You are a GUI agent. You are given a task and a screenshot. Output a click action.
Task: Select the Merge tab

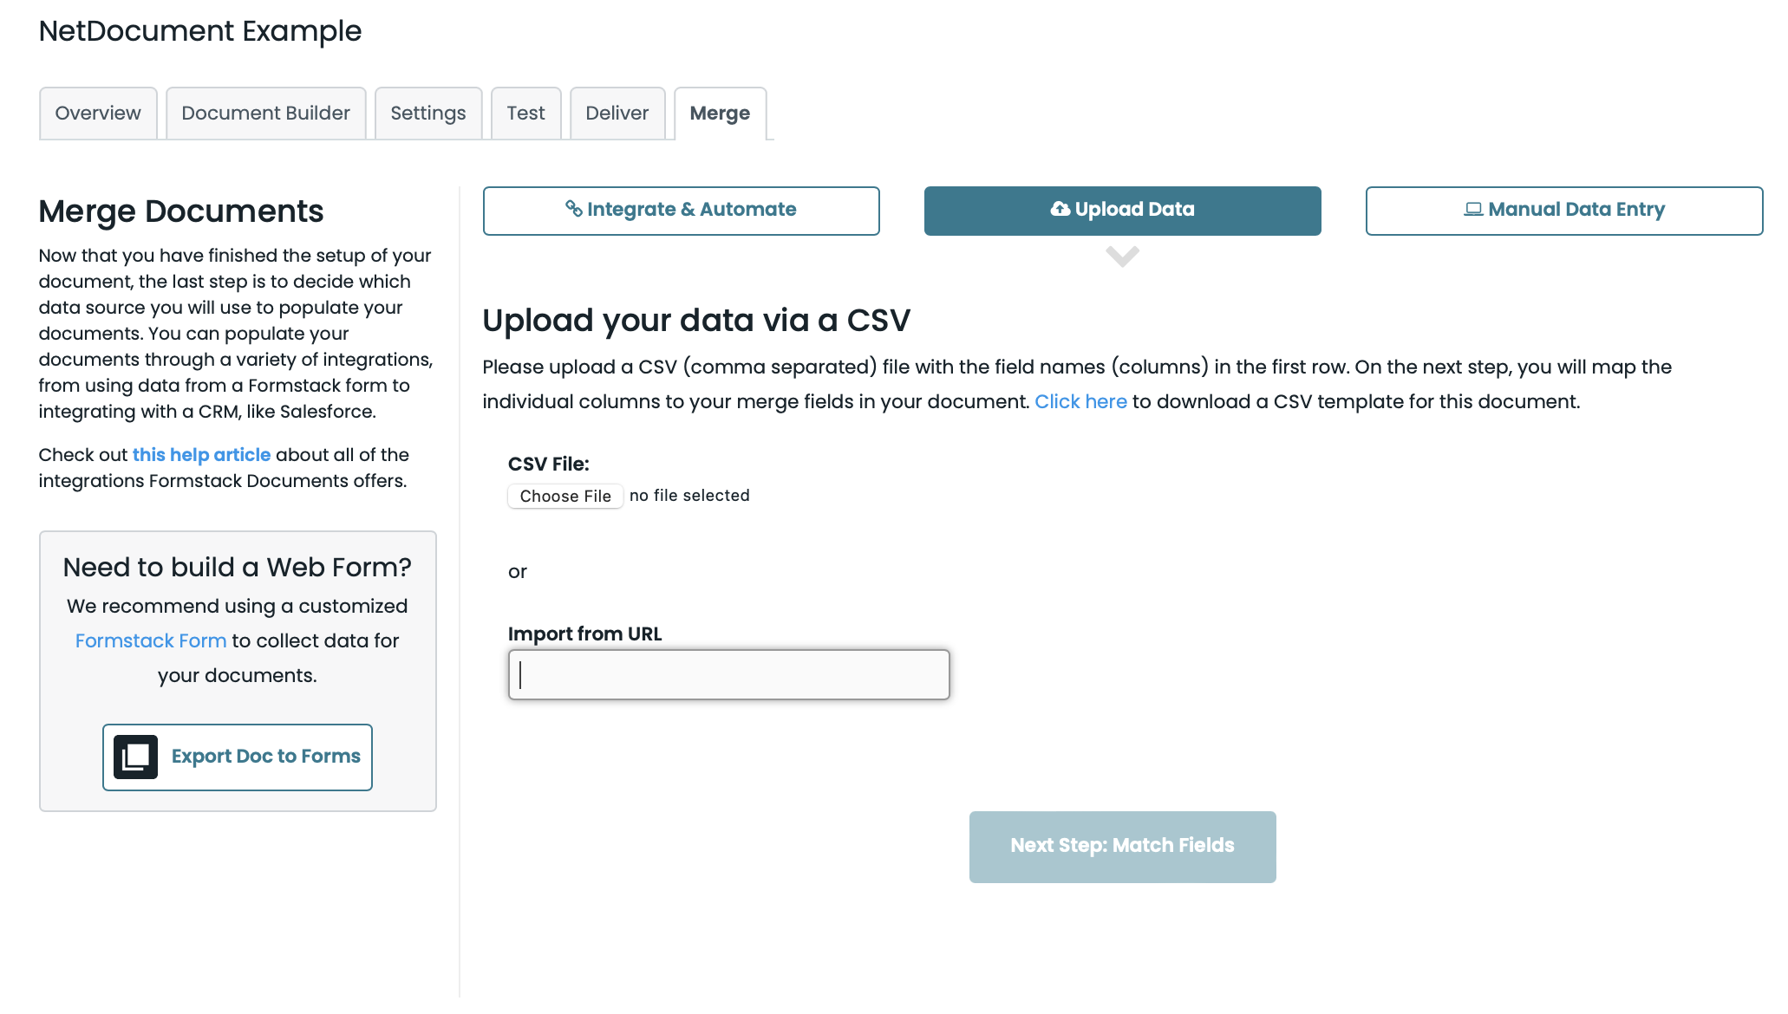tap(720, 114)
